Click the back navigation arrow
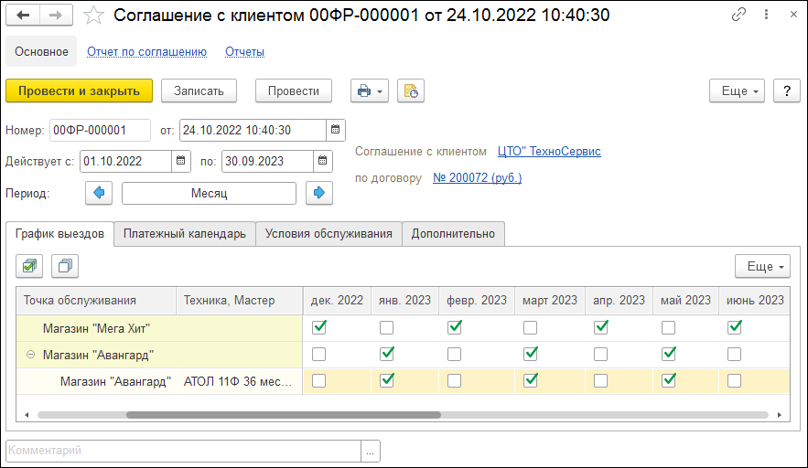Viewport: 808px width, 468px height. pos(24,16)
